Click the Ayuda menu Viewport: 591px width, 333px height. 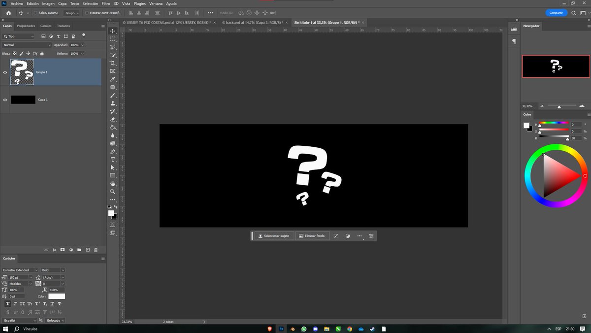[x=171, y=3]
